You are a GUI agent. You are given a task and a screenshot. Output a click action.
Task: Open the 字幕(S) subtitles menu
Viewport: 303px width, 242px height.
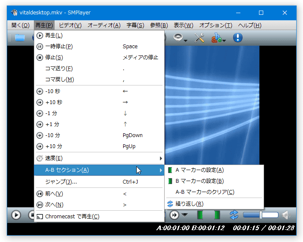135,25
